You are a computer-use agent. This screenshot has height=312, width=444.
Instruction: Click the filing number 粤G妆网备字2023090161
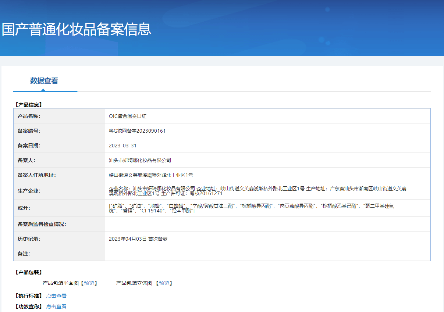tap(137, 131)
